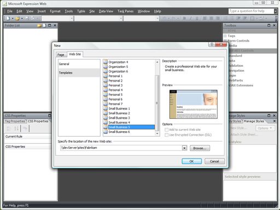Open the Web site location dropdown

(184, 148)
